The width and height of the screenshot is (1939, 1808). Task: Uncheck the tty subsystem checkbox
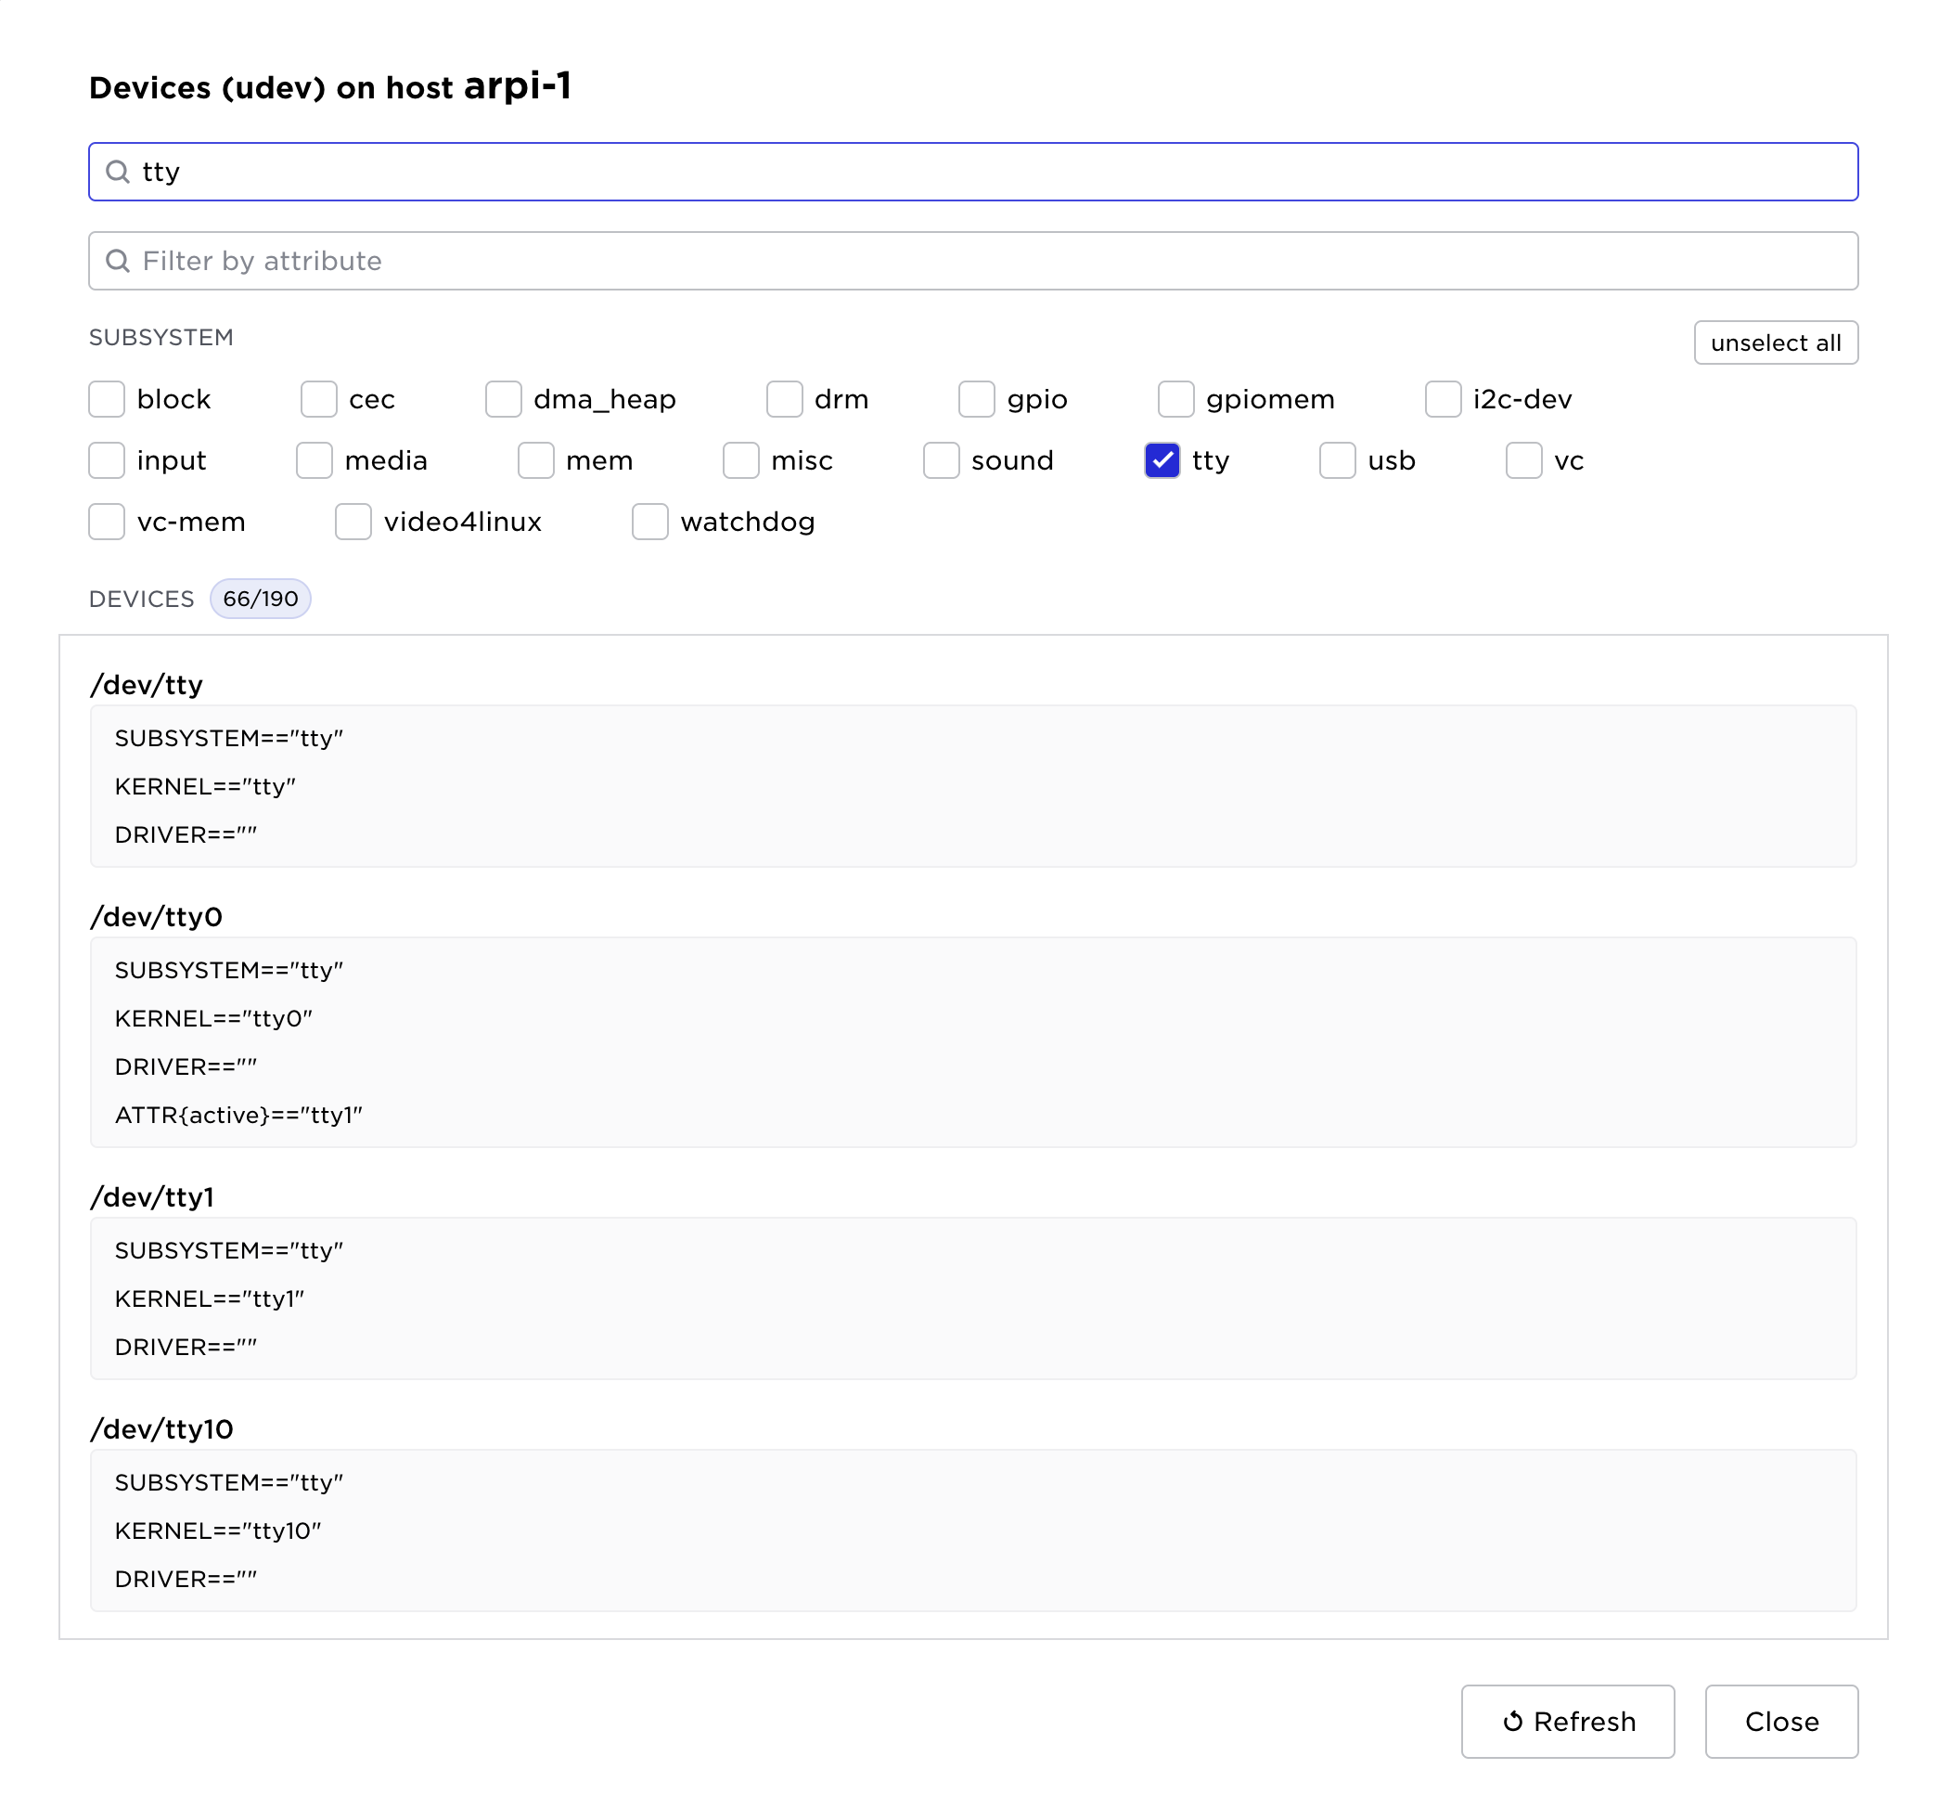[1162, 460]
